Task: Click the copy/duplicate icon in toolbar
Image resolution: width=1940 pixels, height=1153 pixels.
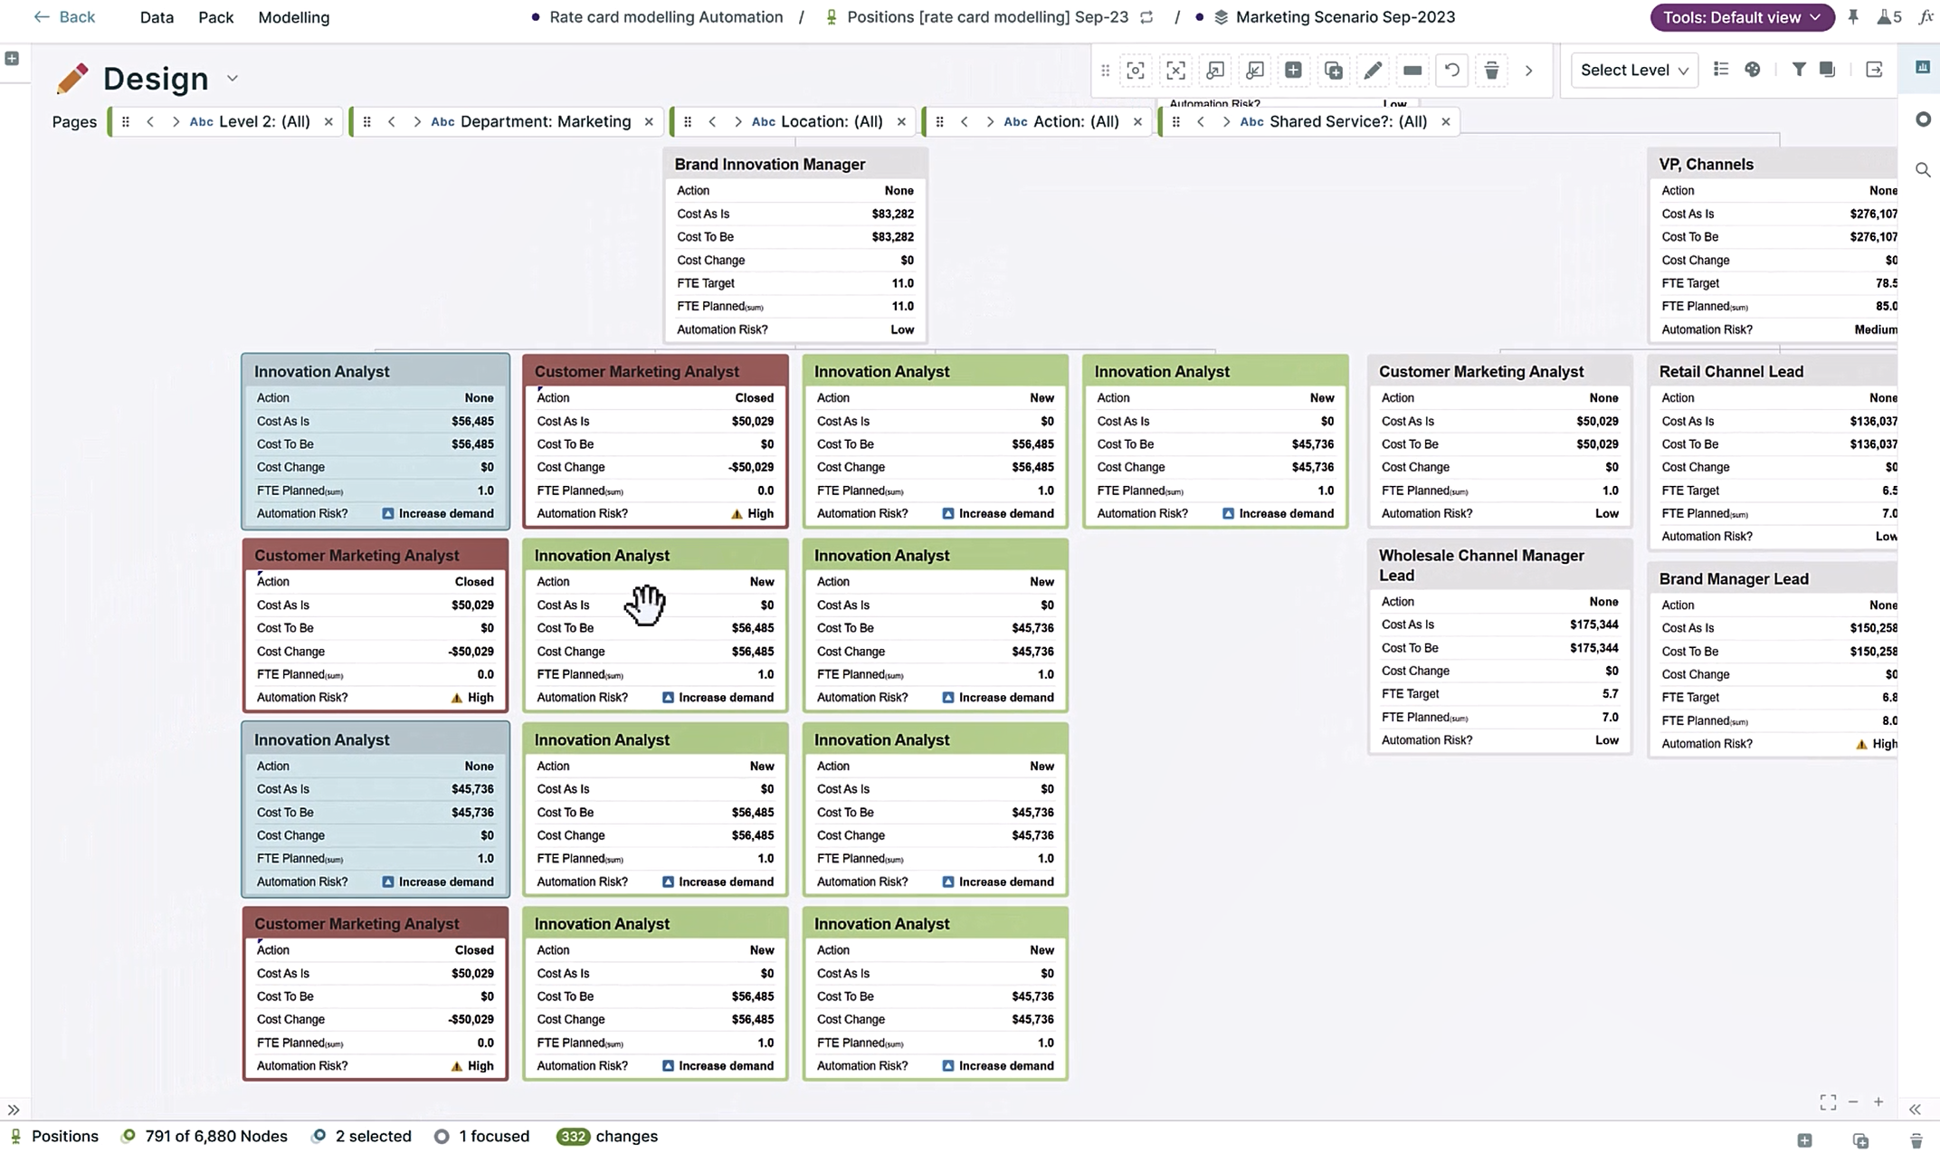Action: point(1332,69)
